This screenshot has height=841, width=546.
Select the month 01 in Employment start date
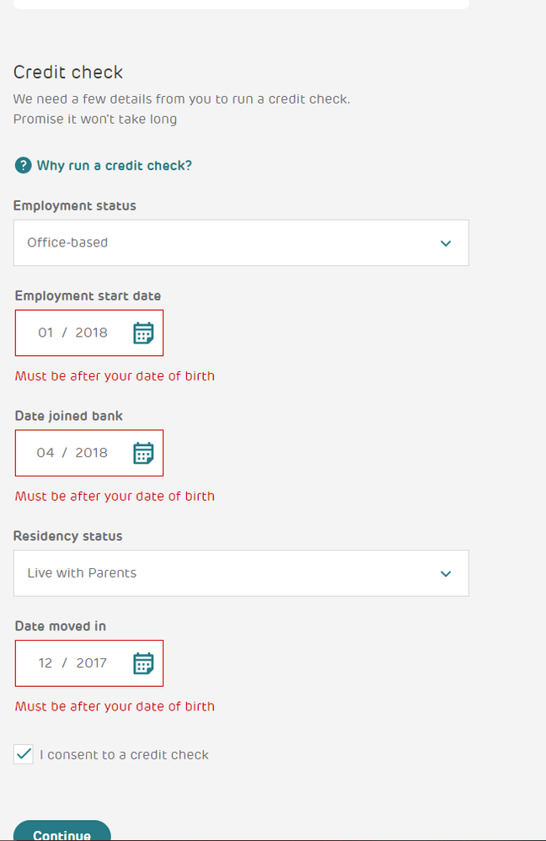click(x=45, y=333)
